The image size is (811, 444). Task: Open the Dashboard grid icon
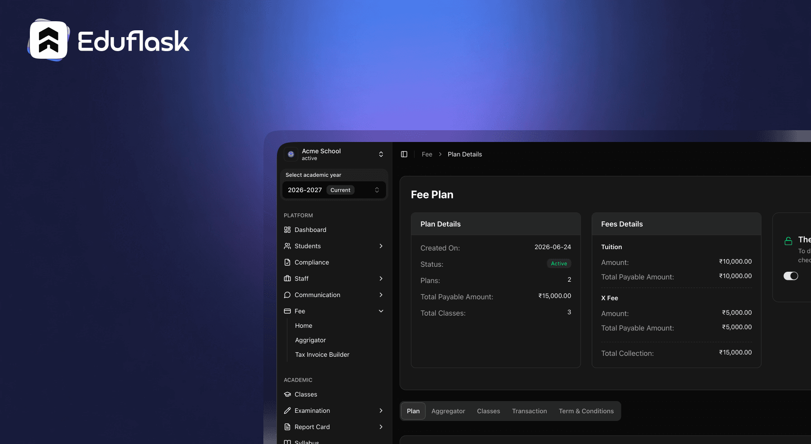pyautogui.click(x=287, y=230)
